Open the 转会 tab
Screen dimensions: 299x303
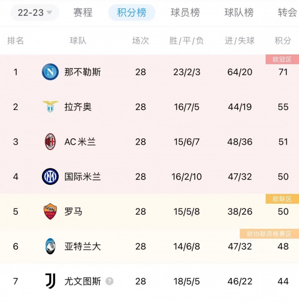288,13
